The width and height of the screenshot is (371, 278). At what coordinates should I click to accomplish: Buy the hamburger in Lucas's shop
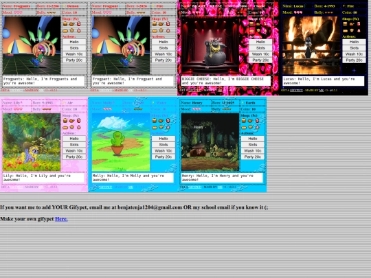[345, 24]
